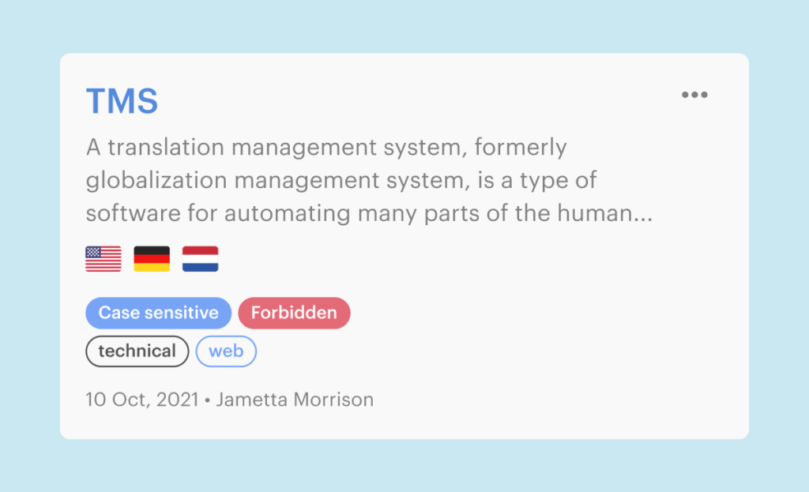Click the description line mentioning globalization management

point(341,181)
